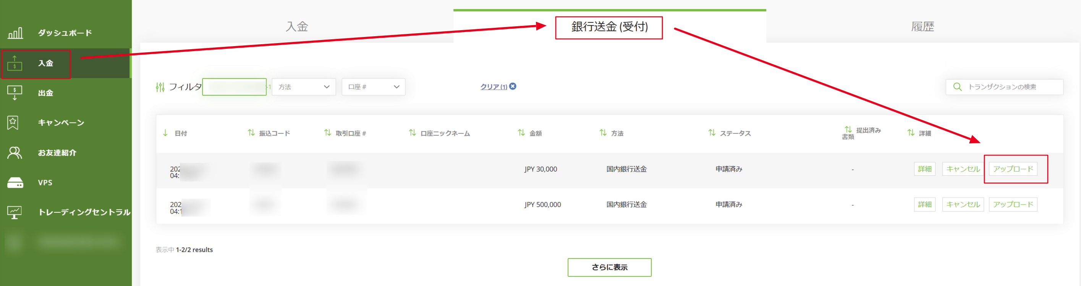Screen dimensions: 1081x286
Task: Open the Dashboard bar chart icon
Action: tap(15, 33)
